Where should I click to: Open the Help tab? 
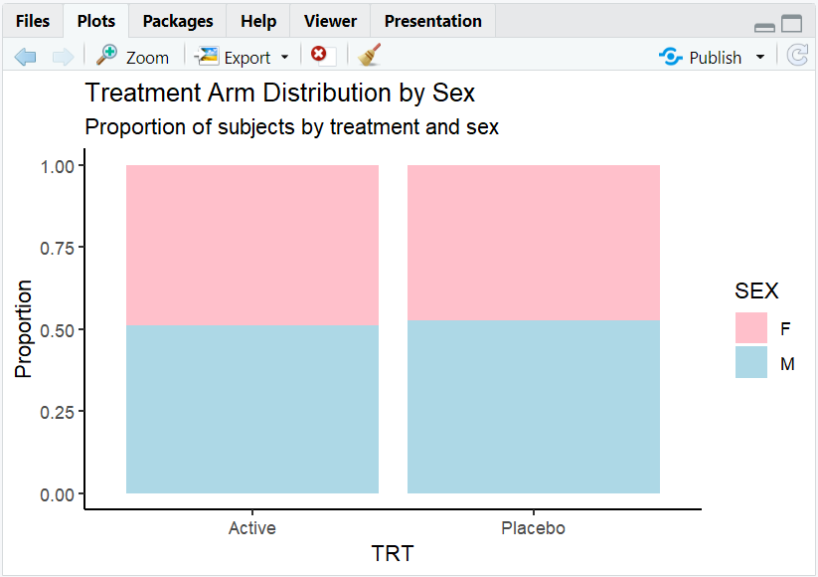tap(257, 20)
